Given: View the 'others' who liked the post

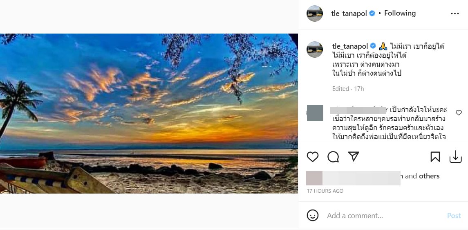Looking at the screenshot, I should [x=429, y=176].
